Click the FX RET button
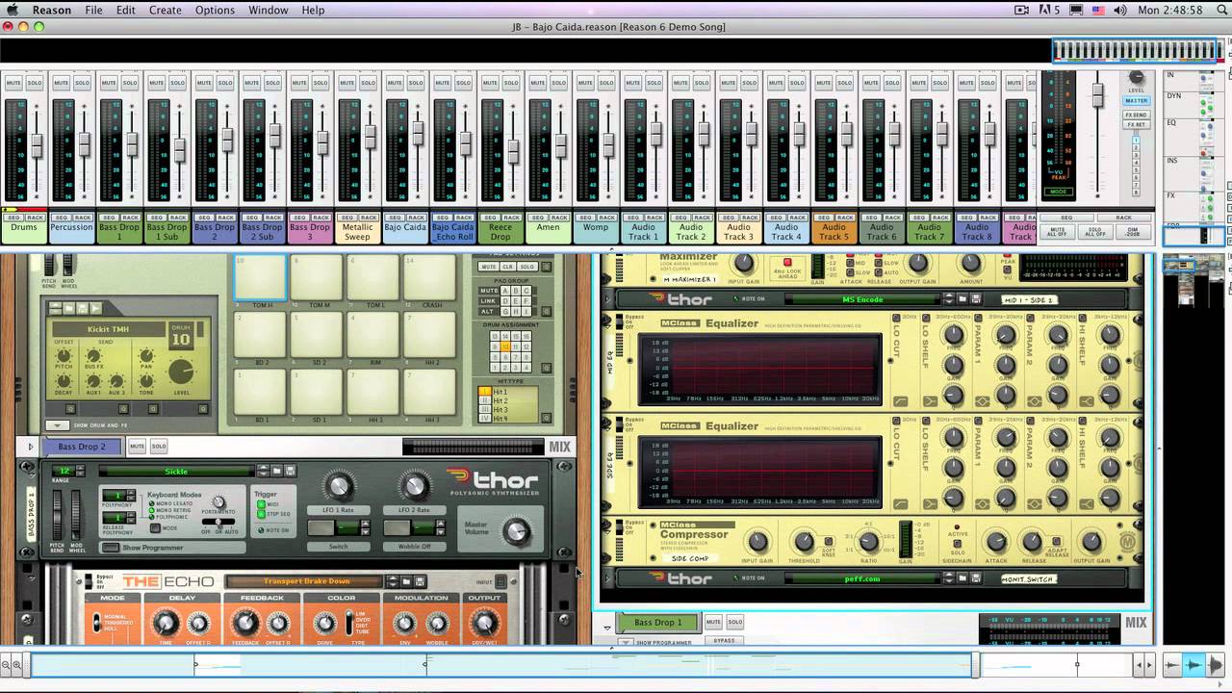Screen dimensions: 1232x693 1137,124
